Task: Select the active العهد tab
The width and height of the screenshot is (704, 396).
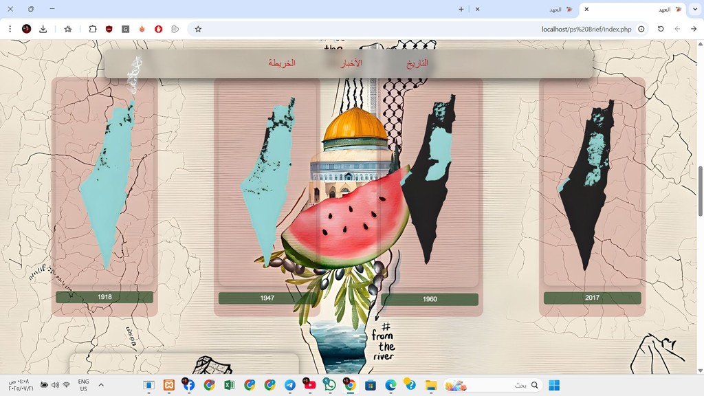Action: [633, 10]
